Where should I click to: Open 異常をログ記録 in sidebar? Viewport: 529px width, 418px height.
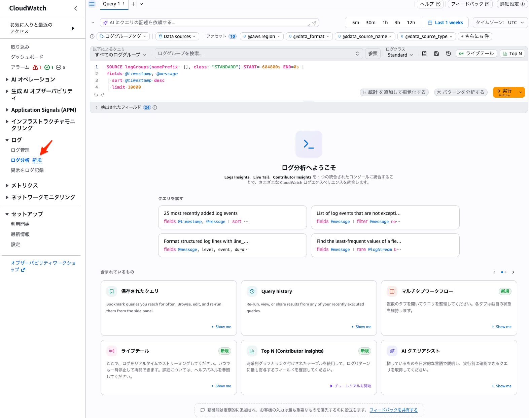pos(27,170)
